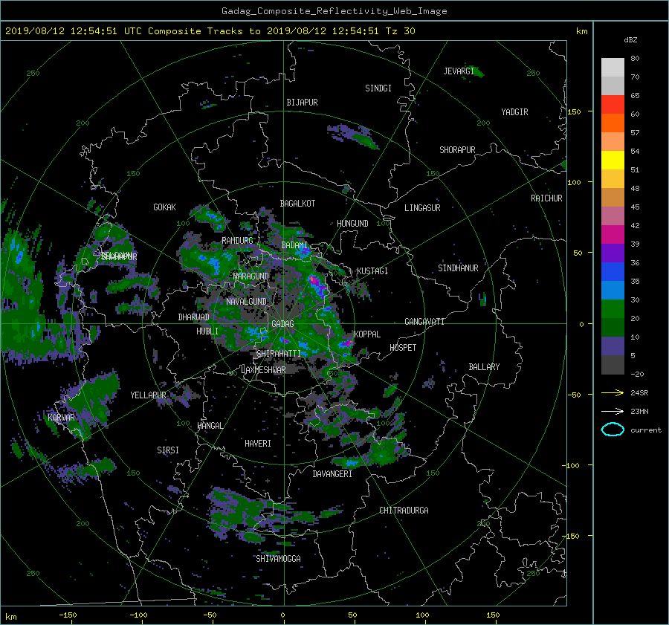Image resolution: width=669 pixels, height=625 pixels.
Task: Click the YELLAPUR city label
Action: click(x=148, y=395)
